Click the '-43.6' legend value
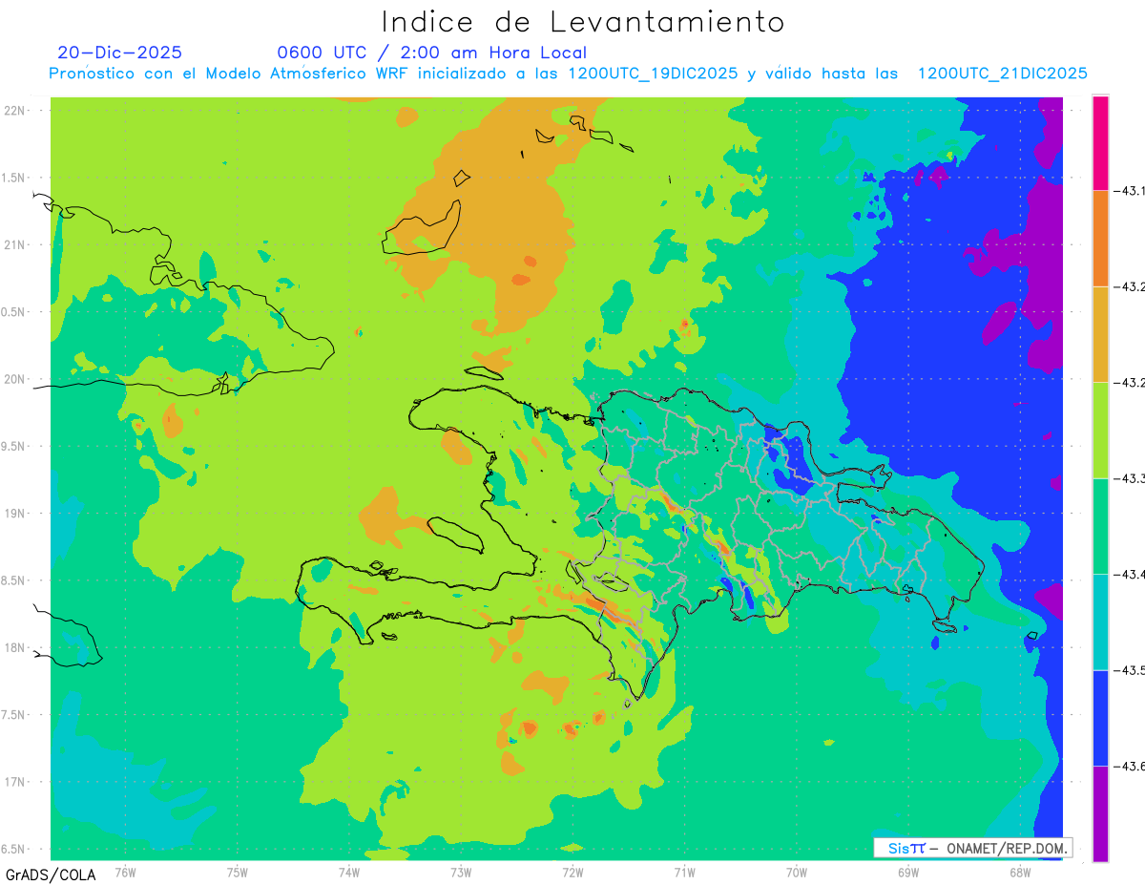Image resolution: width=1145 pixels, height=885 pixels. coord(1130,767)
